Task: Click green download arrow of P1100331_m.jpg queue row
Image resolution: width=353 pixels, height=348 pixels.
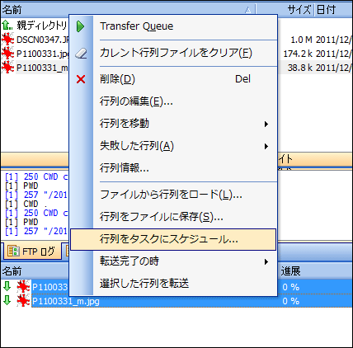Action: [7, 300]
